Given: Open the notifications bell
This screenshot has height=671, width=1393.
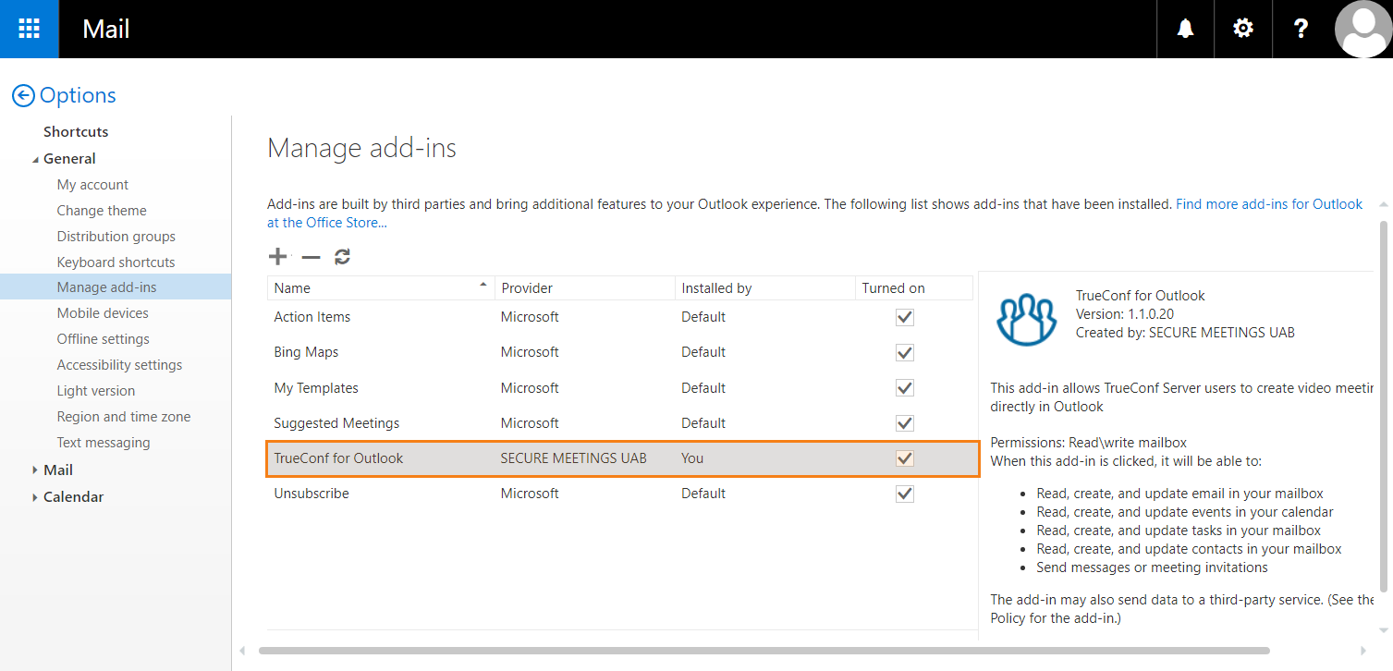Looking at the screenshot, I should [1185, 29].
